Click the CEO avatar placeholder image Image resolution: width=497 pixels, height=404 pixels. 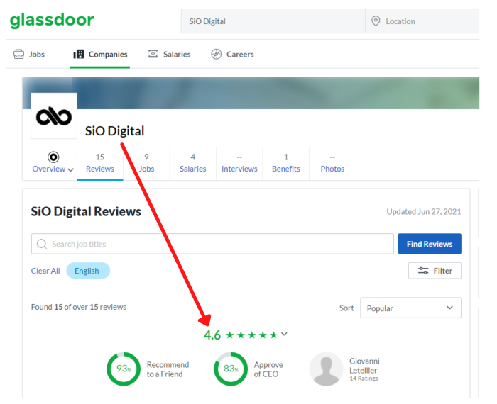pyautogui.click(x=326, y=369)
